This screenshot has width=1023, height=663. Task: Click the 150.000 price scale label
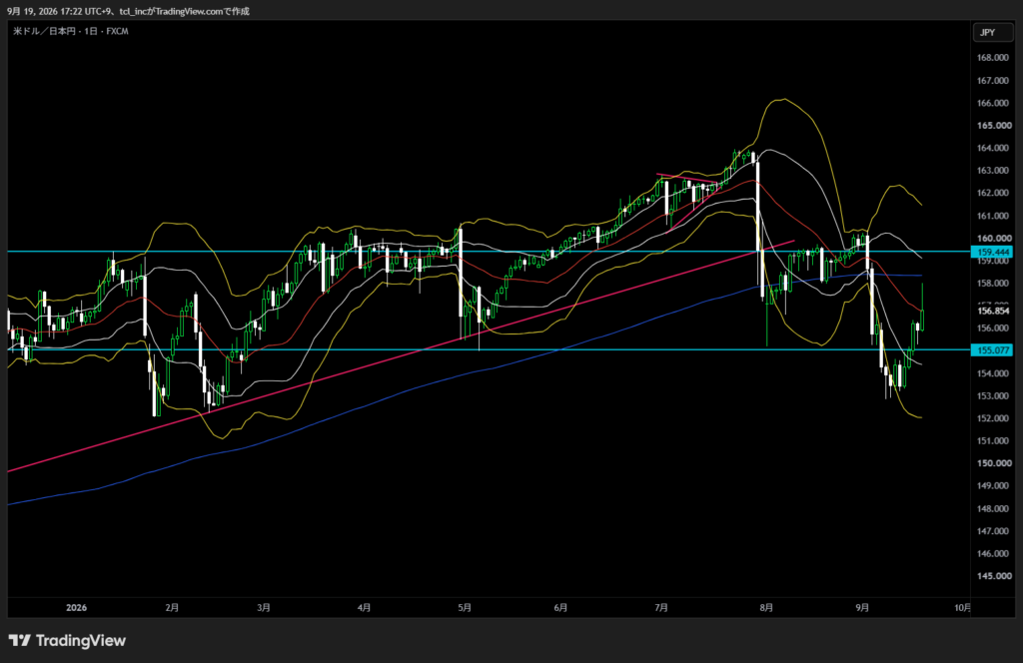click(x=992, y=463)
